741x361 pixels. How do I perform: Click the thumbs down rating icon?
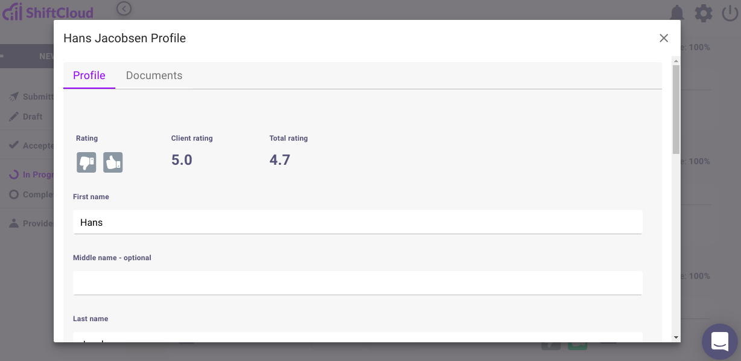tap(86, 162)
